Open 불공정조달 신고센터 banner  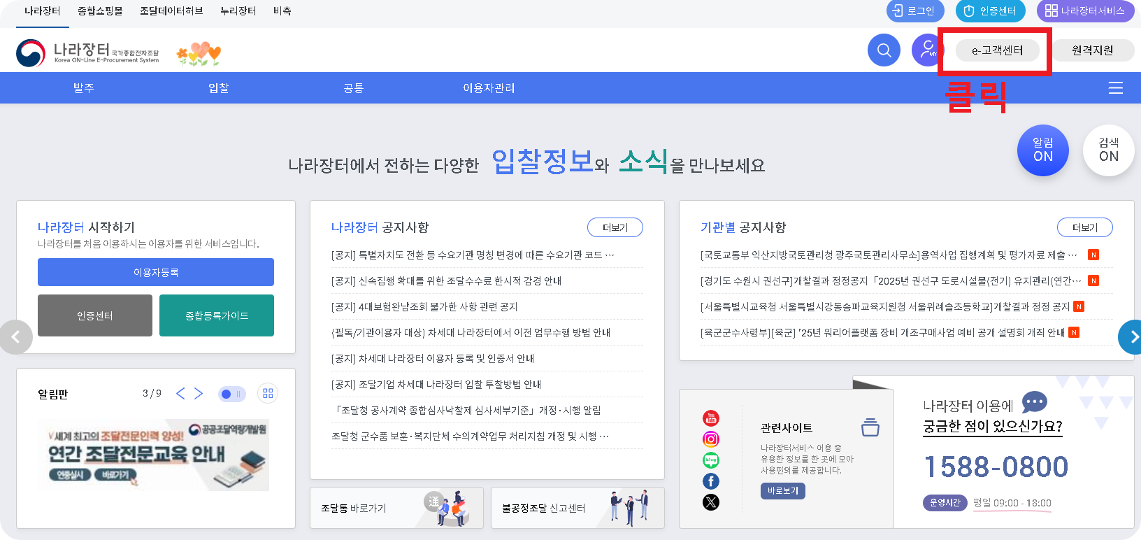(x=577, y=508)
